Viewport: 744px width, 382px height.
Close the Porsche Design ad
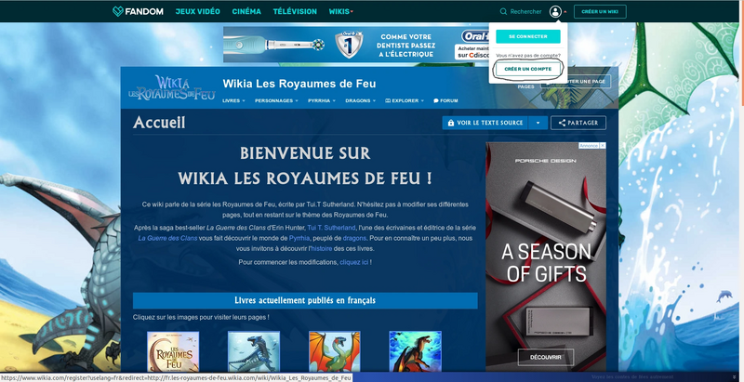602,146
